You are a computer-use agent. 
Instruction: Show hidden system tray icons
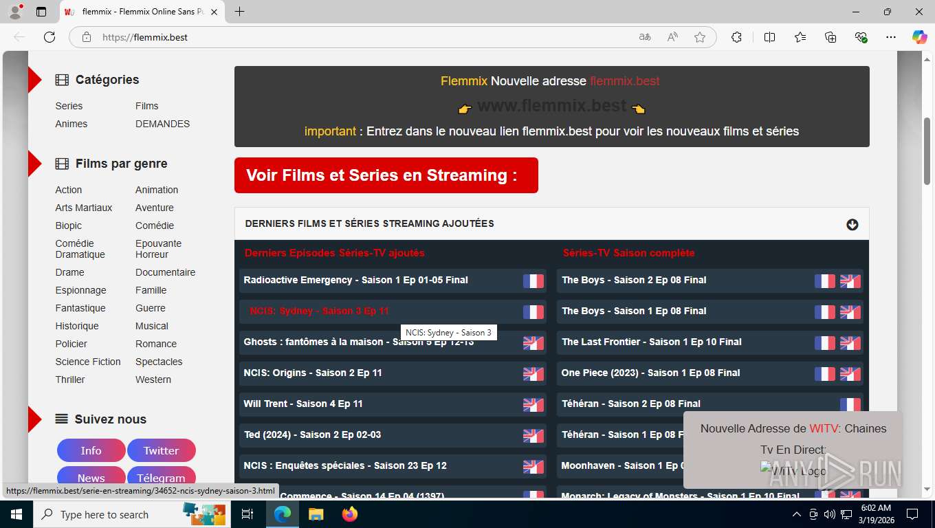[x=797, y=514]
